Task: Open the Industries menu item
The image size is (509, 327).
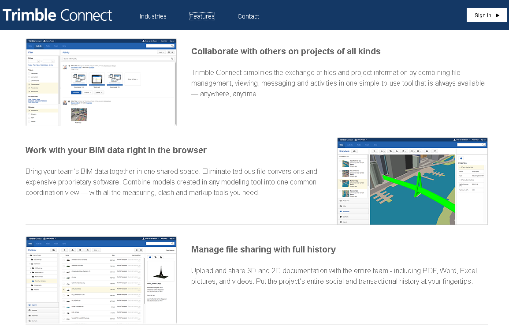Action: [x=153, y=16]
